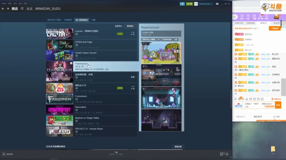Go forward with Steam's right arrow

(x=8, y=9)
